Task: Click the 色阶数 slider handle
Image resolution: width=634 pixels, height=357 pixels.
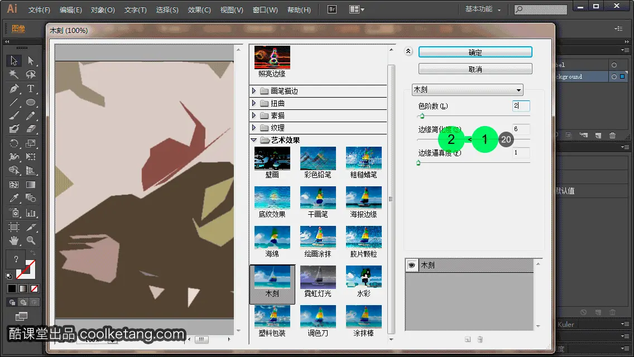Action: click(422, 117)
